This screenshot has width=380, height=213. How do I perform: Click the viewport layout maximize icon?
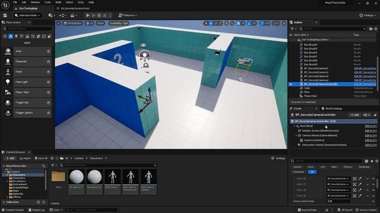pos(284,24)
